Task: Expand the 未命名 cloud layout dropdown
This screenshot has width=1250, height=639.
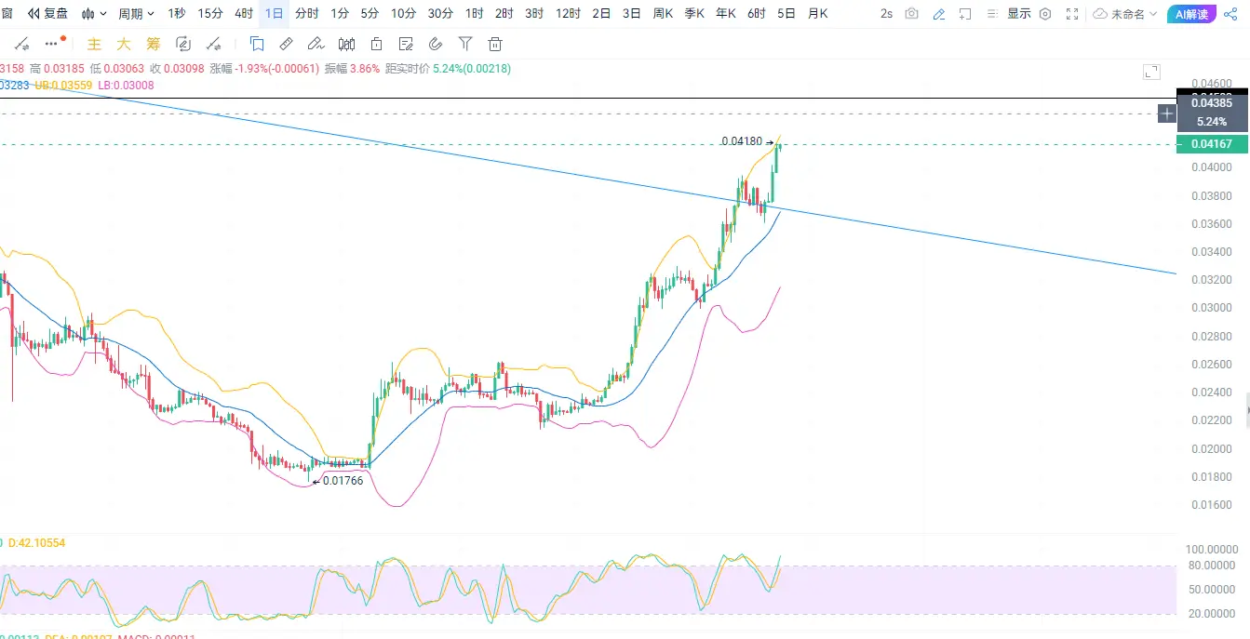Action: (x=1125, y=14)
